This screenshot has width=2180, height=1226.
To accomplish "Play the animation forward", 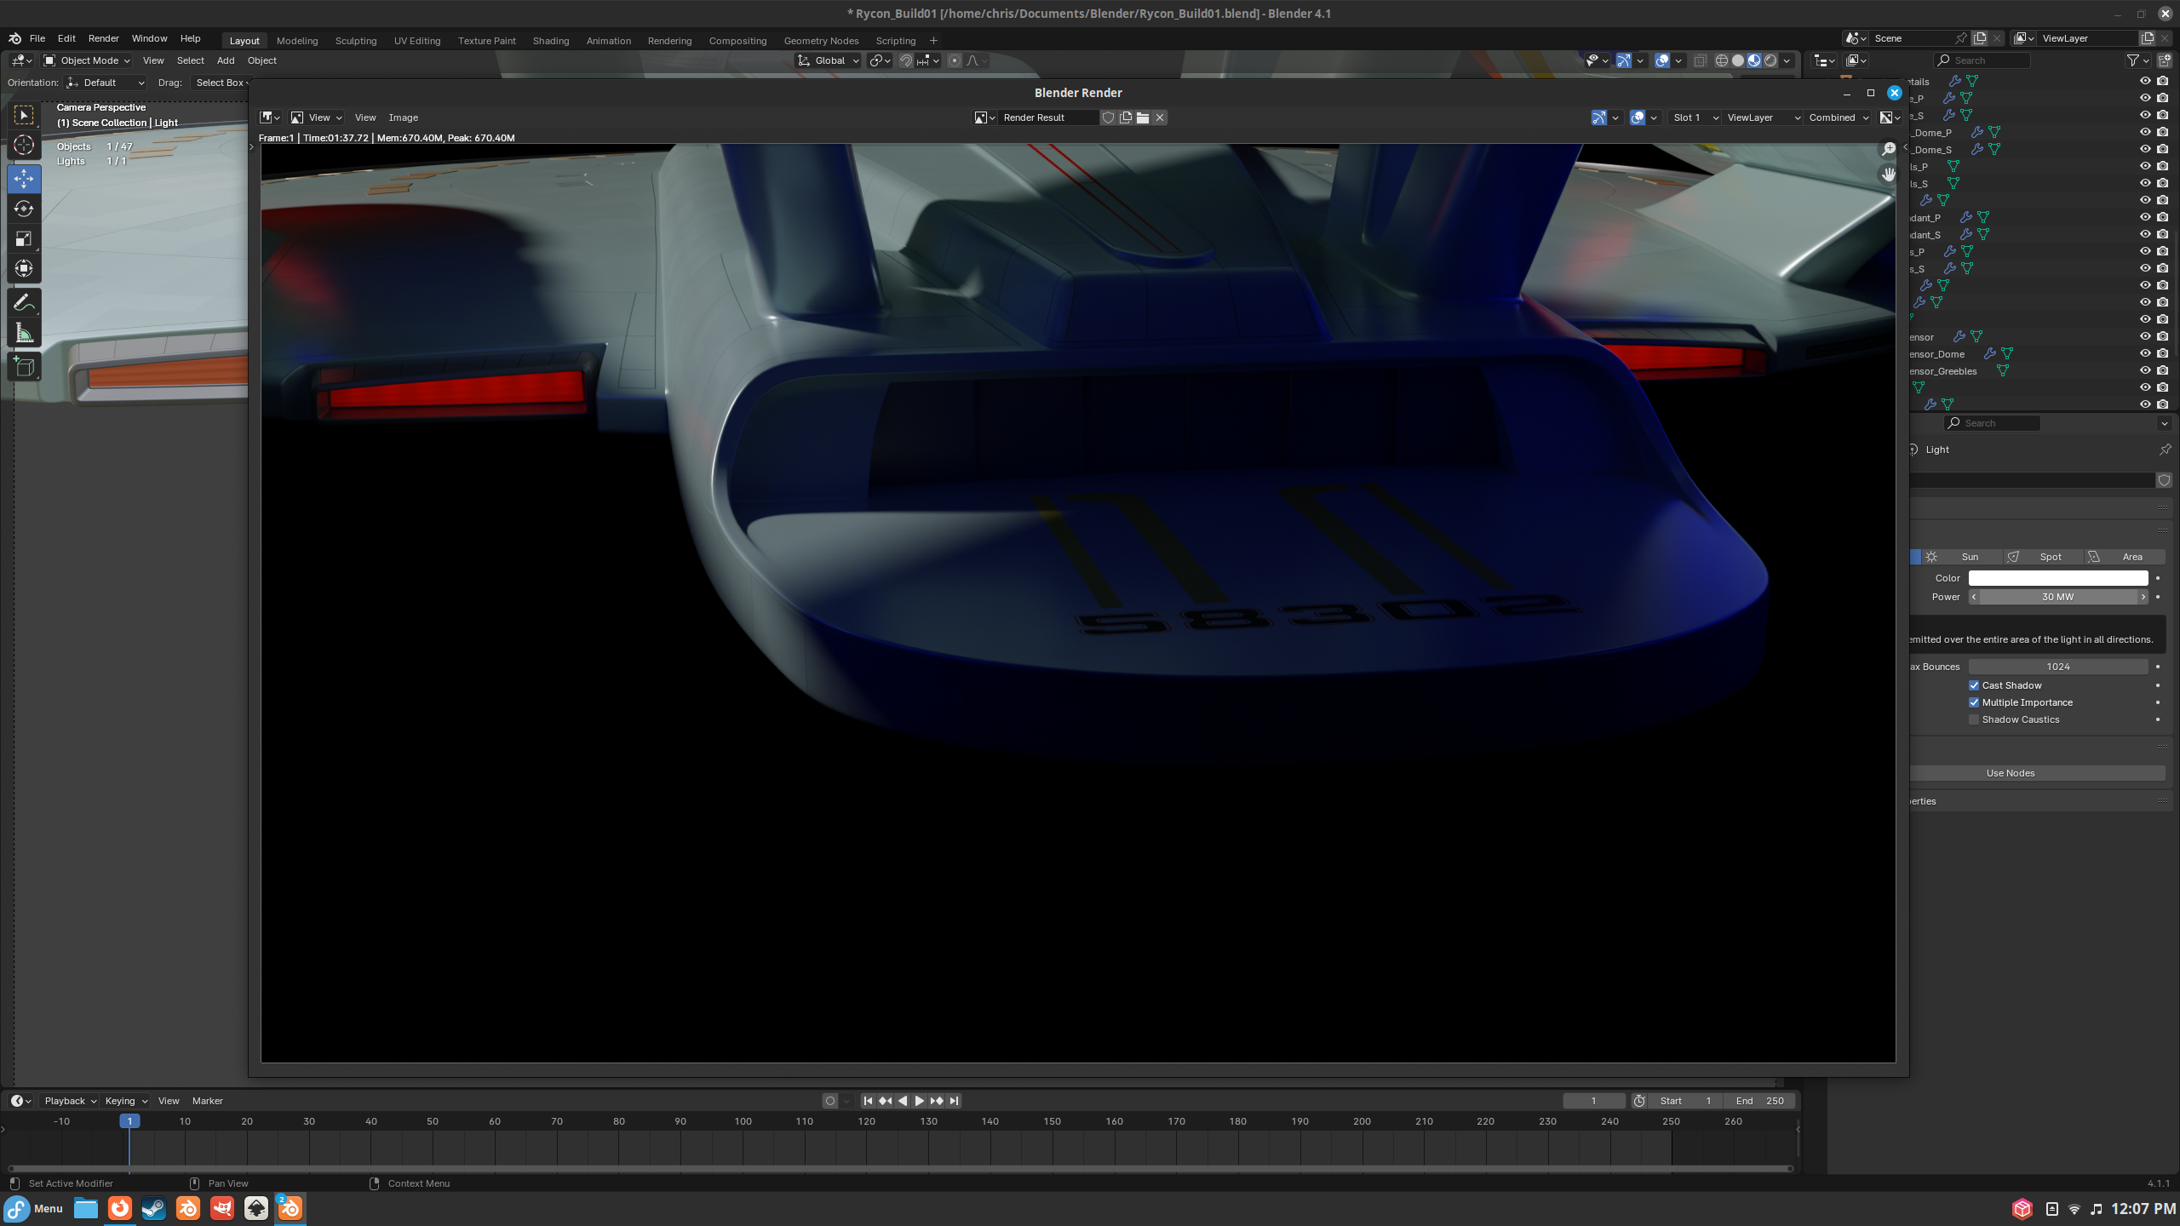I will pyautogui.click(x=920, y=1101).
